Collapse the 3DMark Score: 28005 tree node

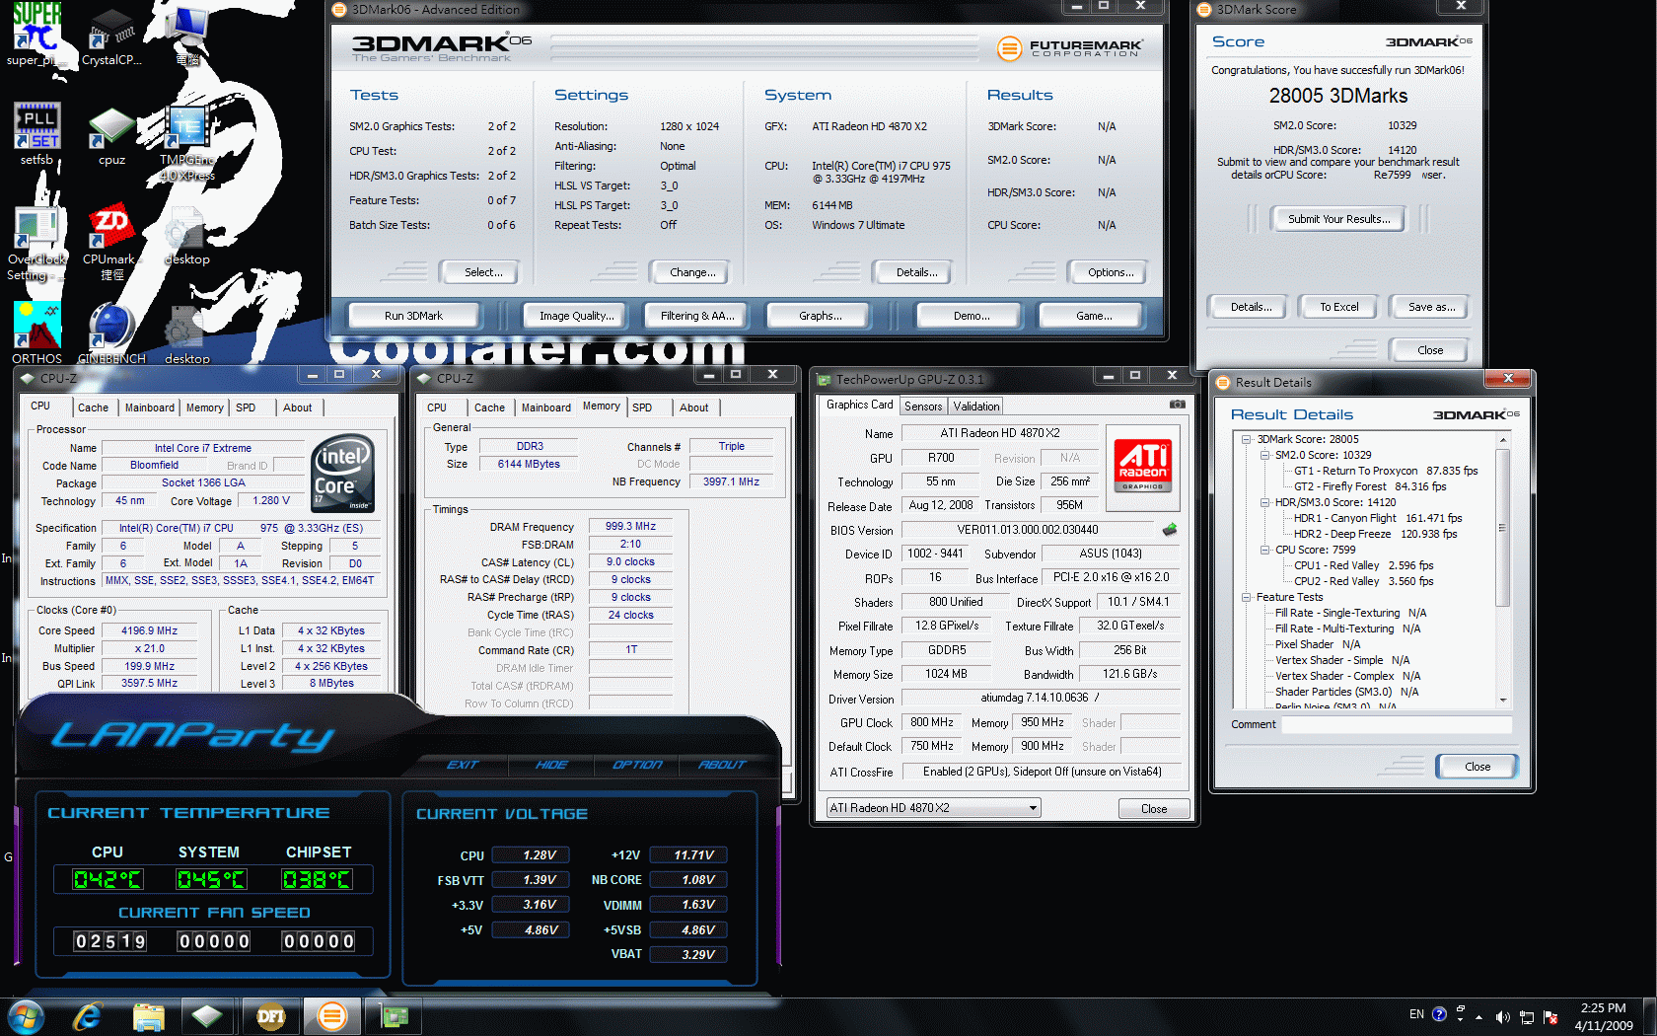click(x=1247, y=439)
